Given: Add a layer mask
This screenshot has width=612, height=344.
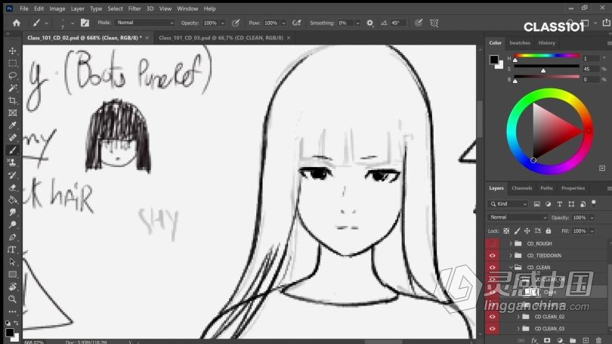Looking at the screenshot, I should coord(547,340).
